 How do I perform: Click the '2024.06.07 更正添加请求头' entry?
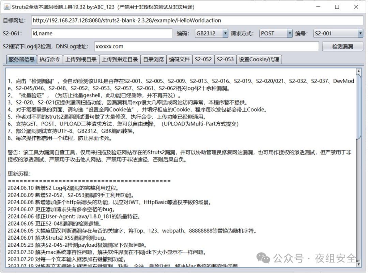[x=61, y=209]
